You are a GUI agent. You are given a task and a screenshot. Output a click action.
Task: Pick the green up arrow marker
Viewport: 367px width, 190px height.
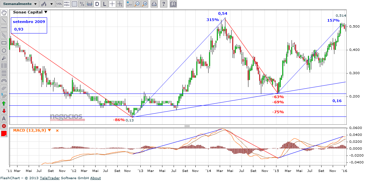coord(4,103)
